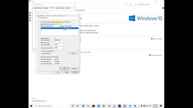193x108 pixels.
Task: Click the Space available 41830 MB value
Action: [x=57, y=40]
